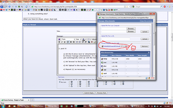Select post icon radio with lightbulb
The image size is (173, 108).
tap(78, 86)
